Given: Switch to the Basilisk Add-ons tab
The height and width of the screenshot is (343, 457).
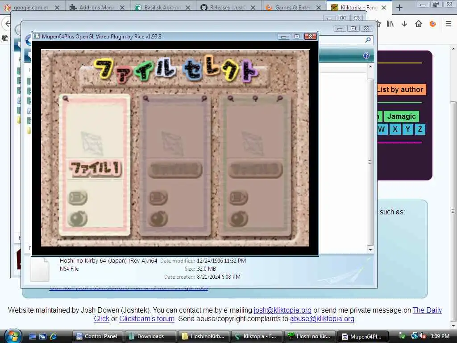Looking at the screenshot, I should point(162,8).
